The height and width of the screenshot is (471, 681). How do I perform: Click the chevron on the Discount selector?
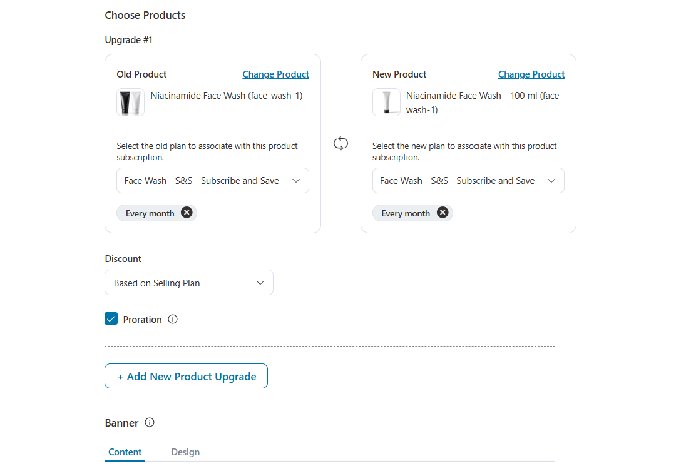[x=260, y=282]
